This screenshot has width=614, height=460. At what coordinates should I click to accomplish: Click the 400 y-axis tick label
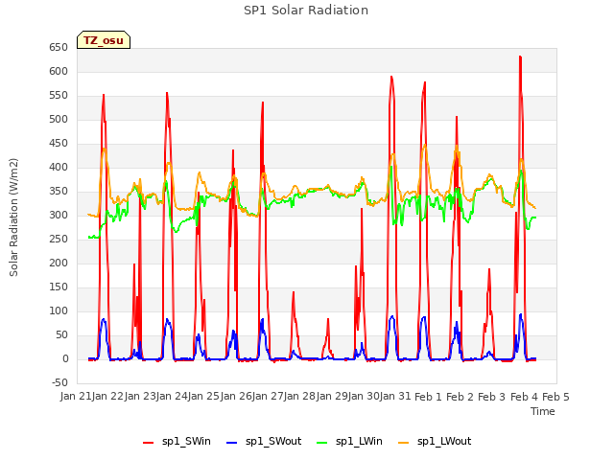click(x=59, y=168)
